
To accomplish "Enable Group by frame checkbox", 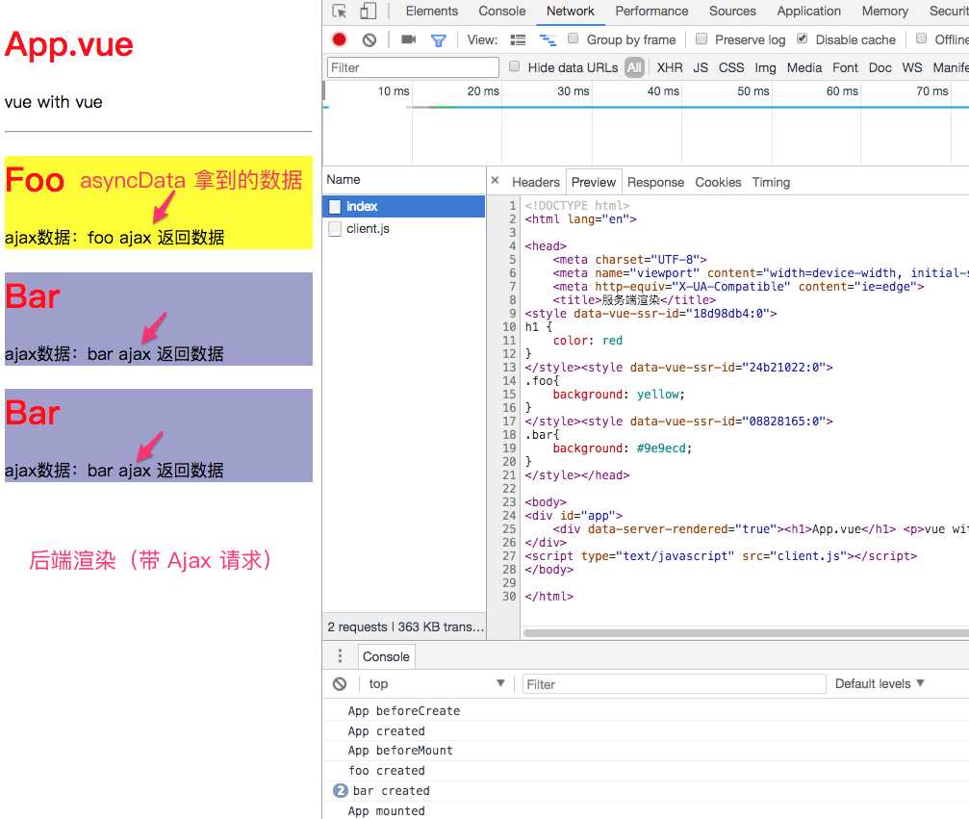I will click(574, 38).
